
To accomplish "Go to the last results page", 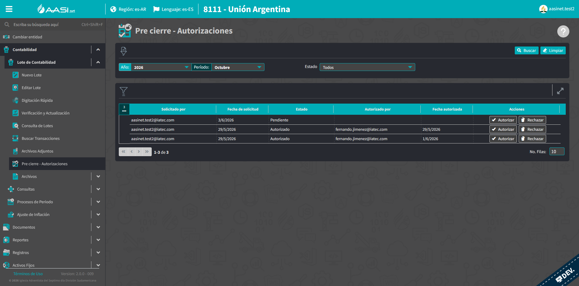I will 147,152.
